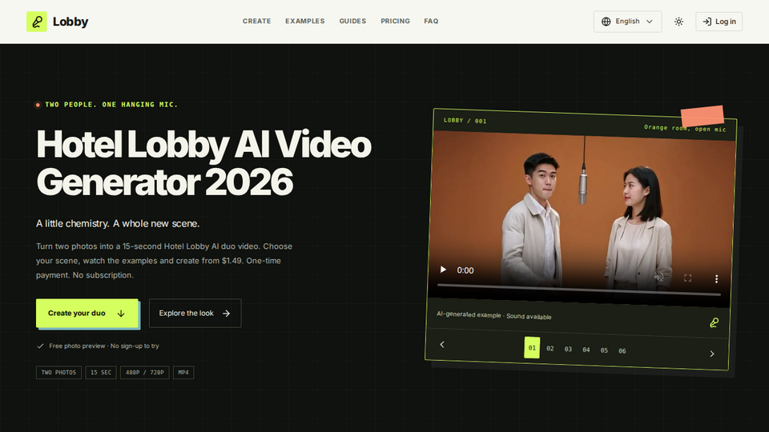Viewport: 769px width, 432px height.
Task: Unmute the video sound icon
Action: click(x=658, y=278)
